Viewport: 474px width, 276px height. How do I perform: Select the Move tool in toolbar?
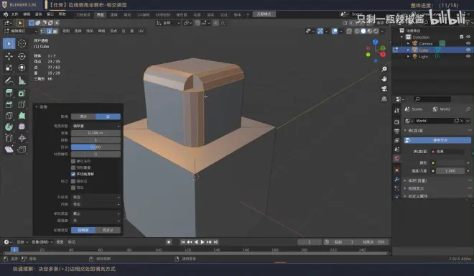tap(9, 56)
